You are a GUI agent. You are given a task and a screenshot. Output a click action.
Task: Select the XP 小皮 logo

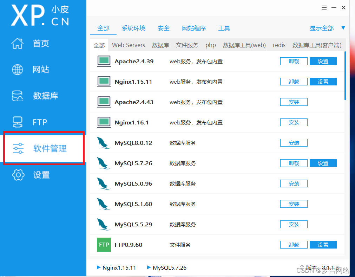pos(40,15)
